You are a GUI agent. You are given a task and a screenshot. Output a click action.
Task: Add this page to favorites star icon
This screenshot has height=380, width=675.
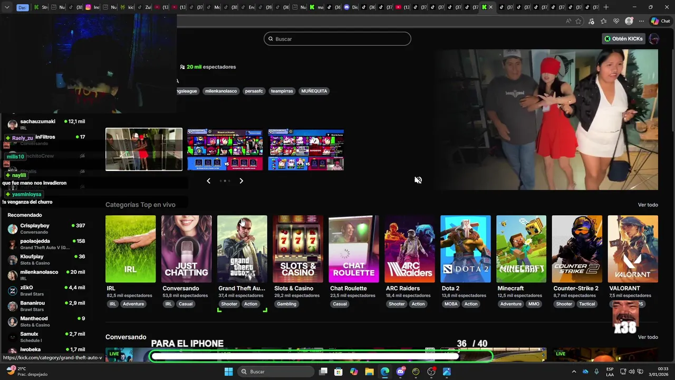tap(578, 21)
